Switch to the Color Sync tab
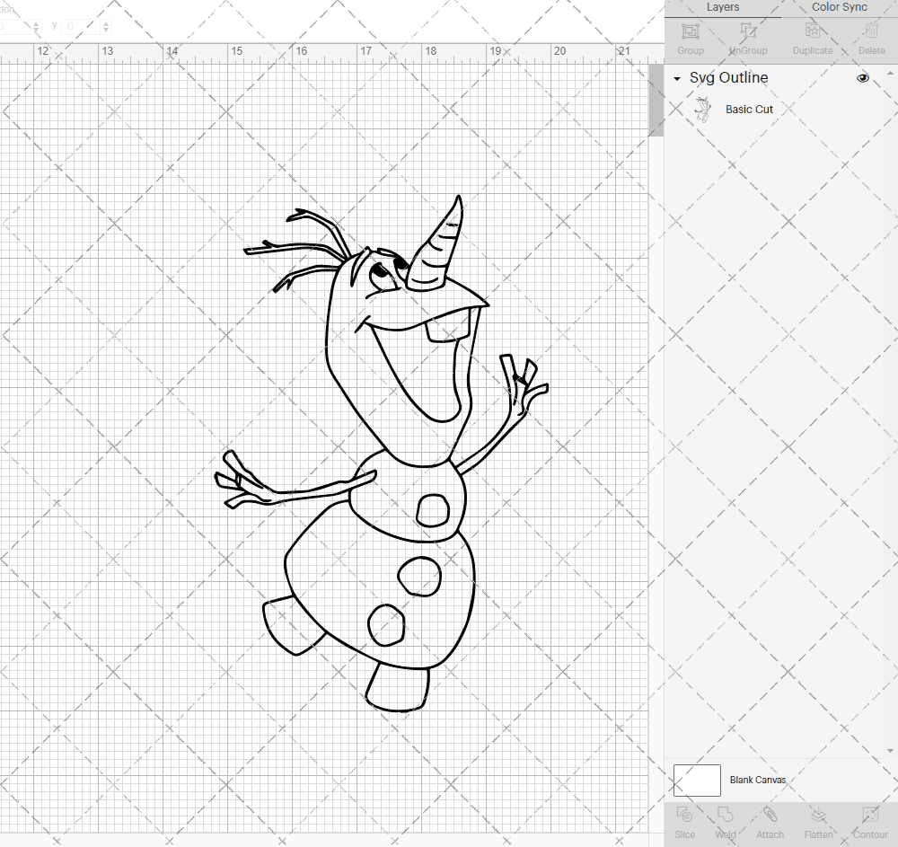898x847 pixels. point(839,7)
